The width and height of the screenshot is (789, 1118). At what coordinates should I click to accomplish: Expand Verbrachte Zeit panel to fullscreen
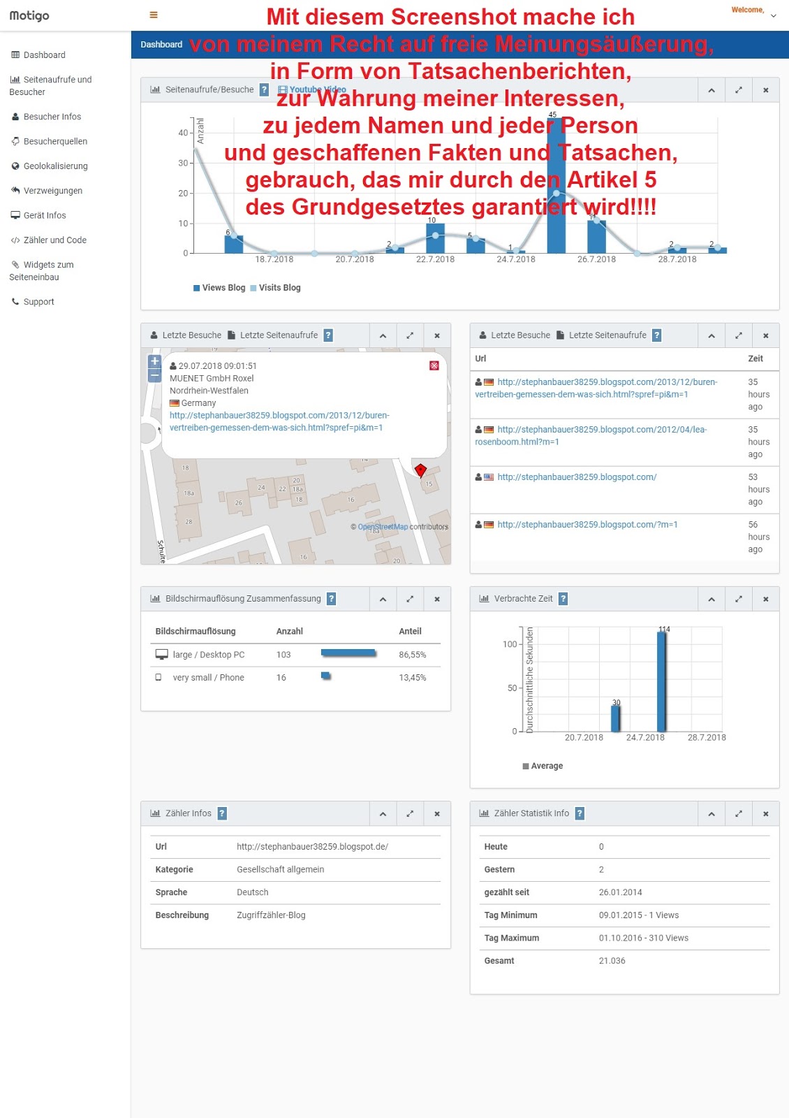click(739, 599)
